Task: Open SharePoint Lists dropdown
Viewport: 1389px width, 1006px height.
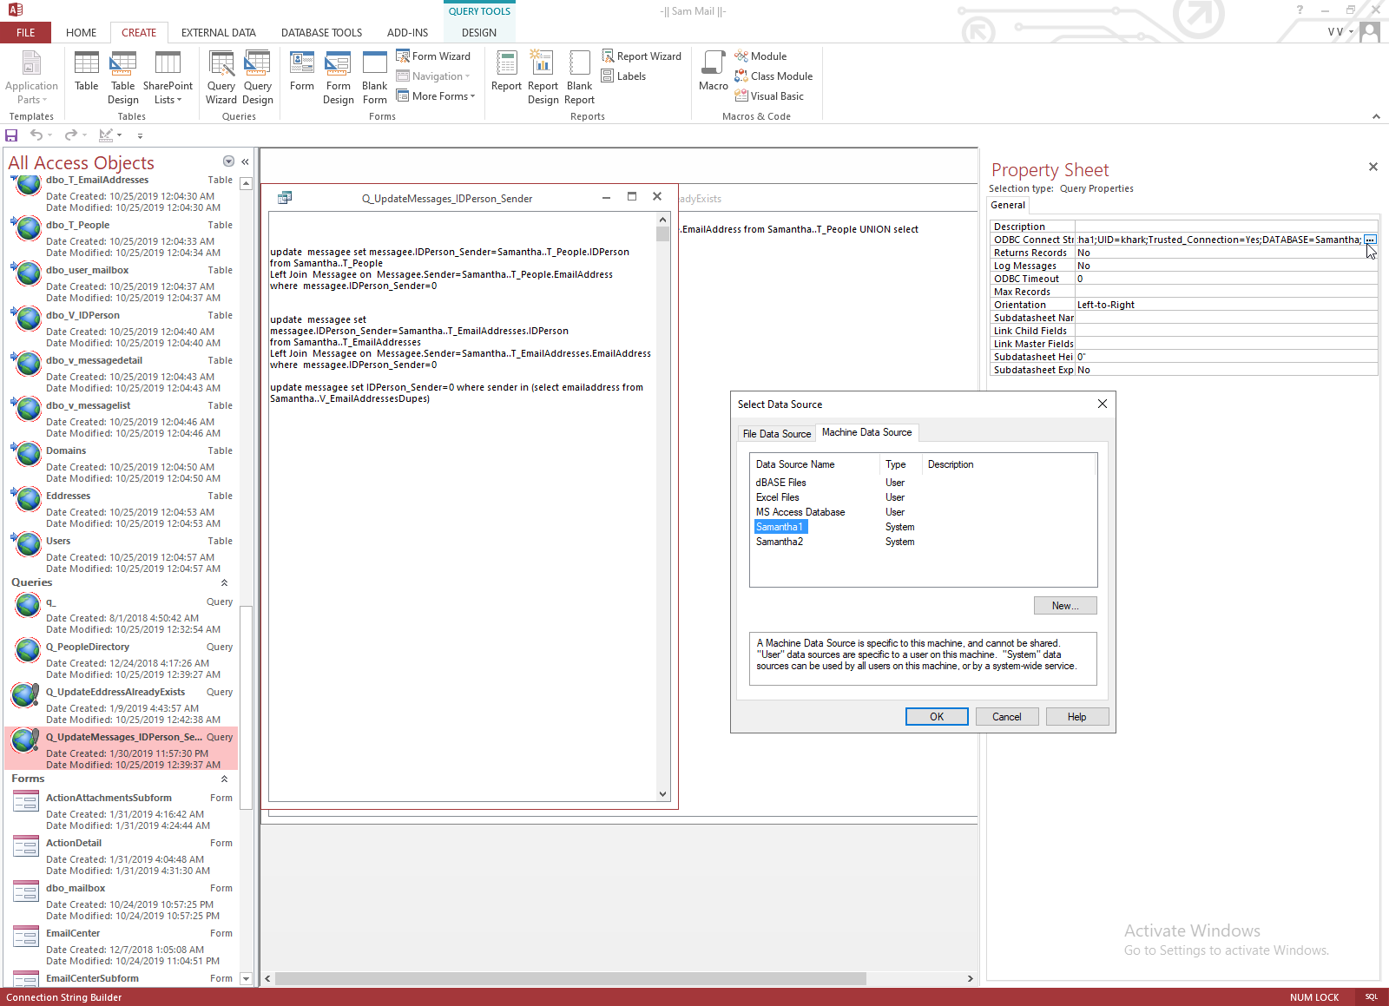Action: coord(168,77)
